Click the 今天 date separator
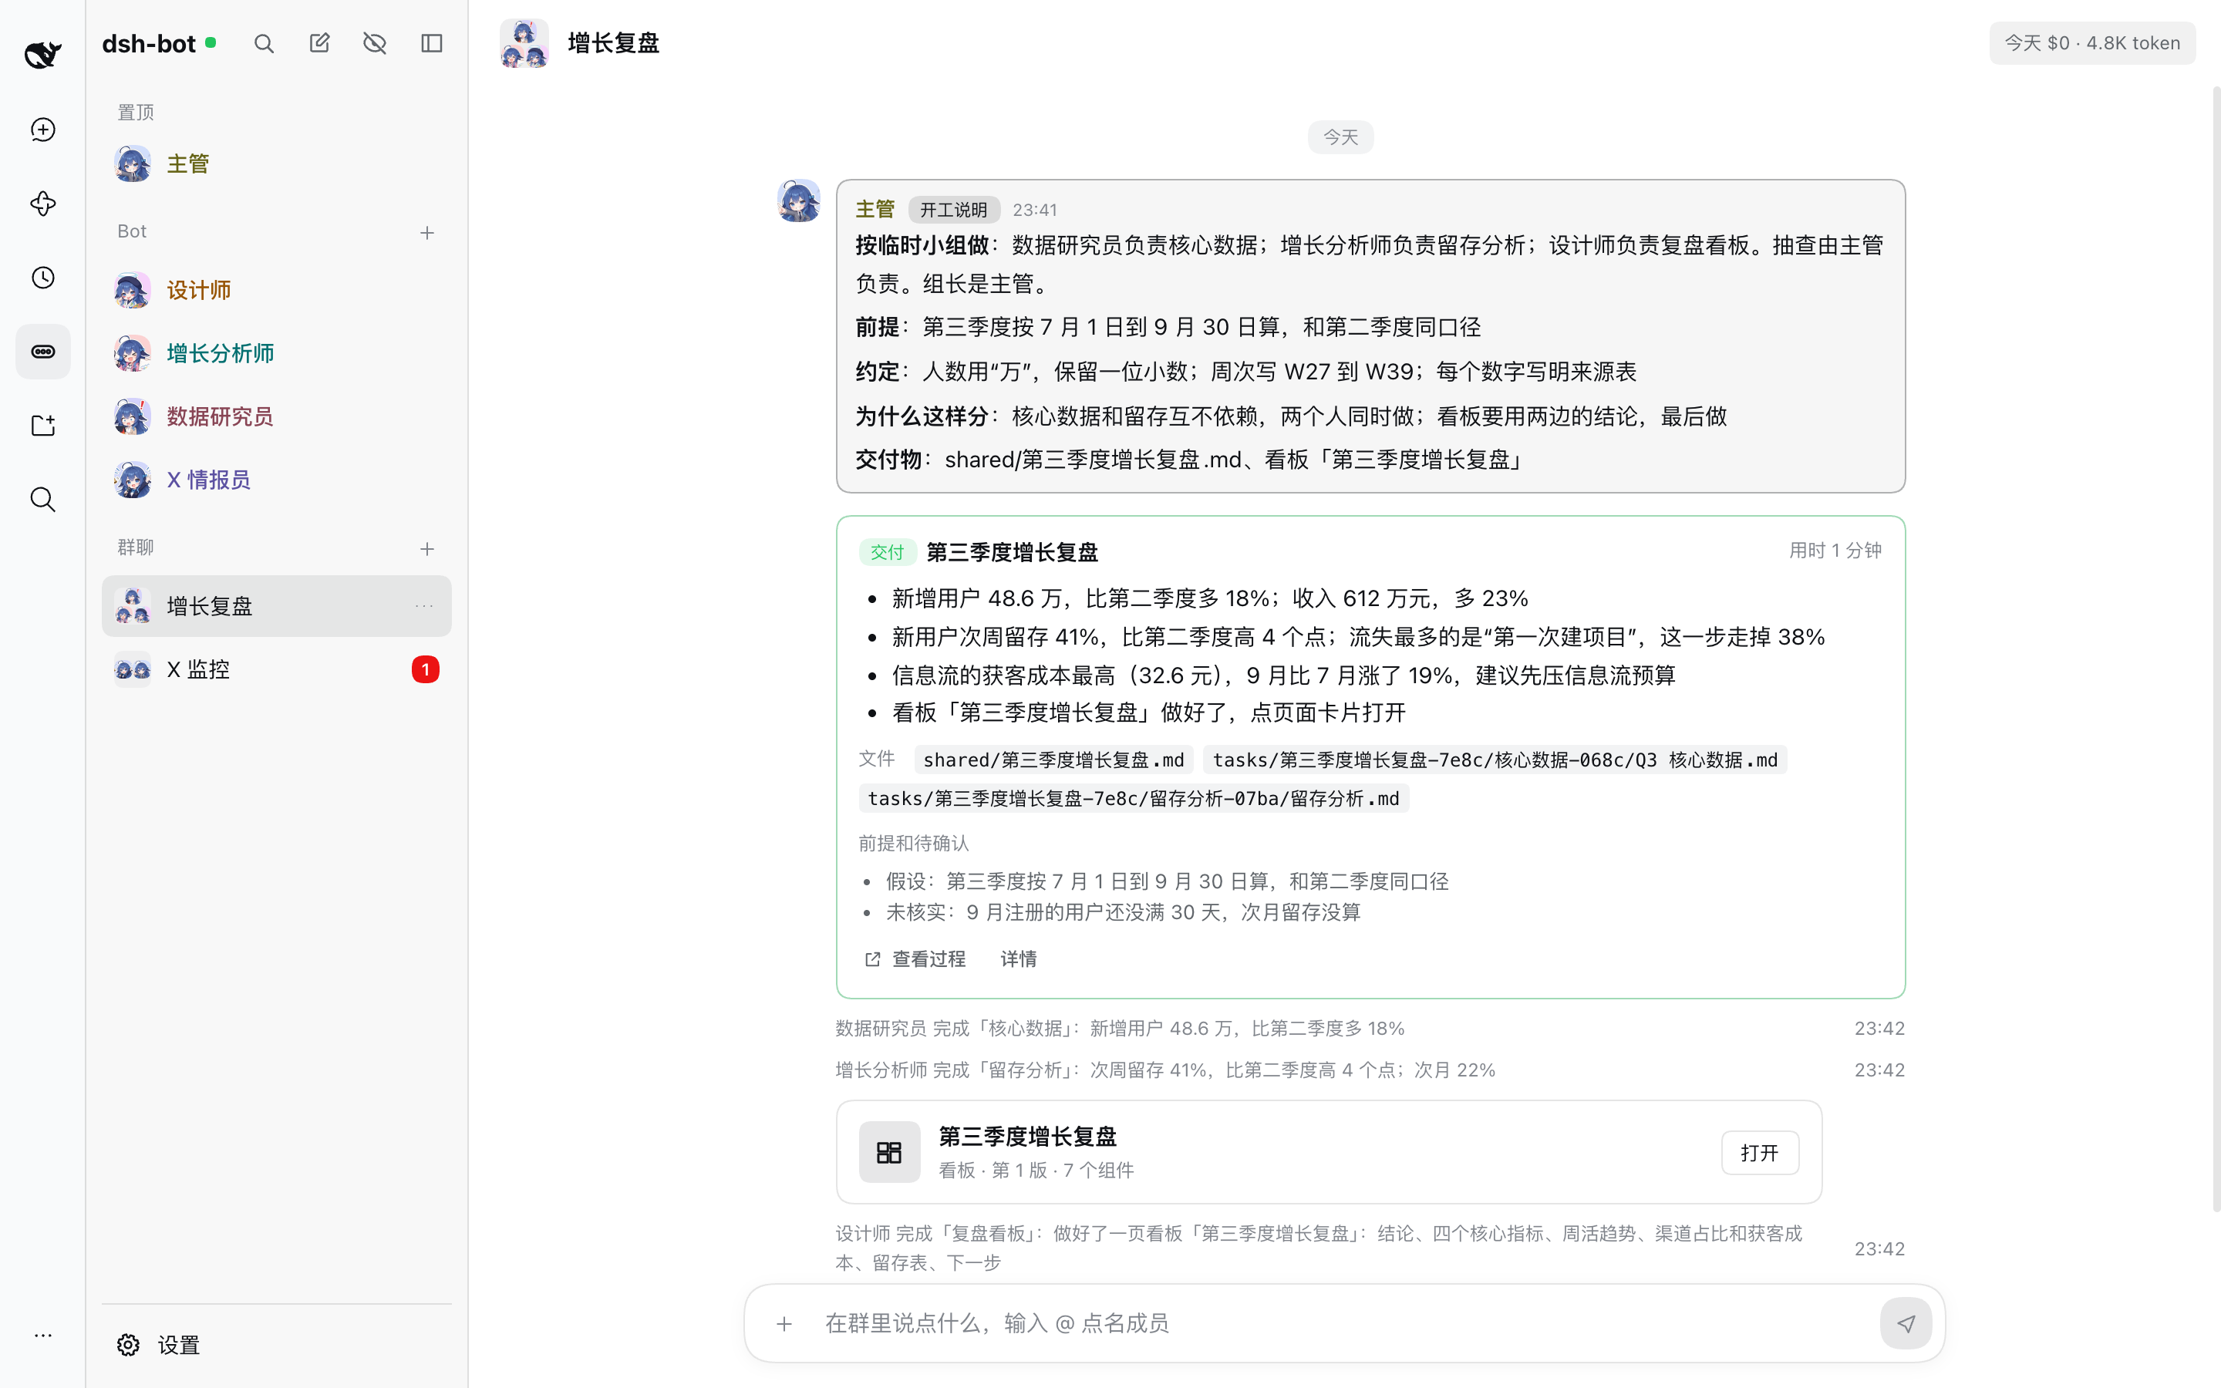2221x1388 pixels. click(1340, 136)
